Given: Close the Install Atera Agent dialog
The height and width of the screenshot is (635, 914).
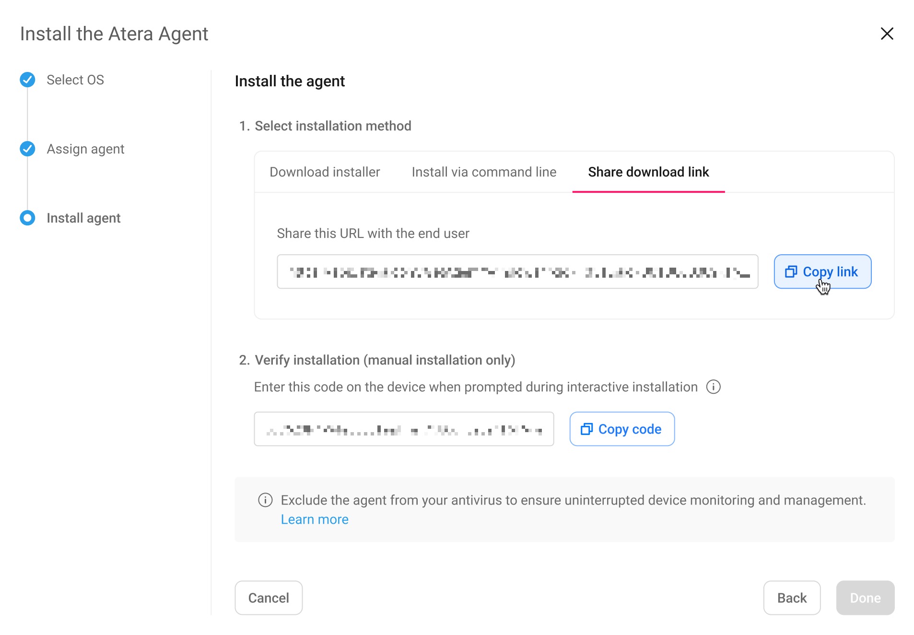Looking at the screenshot, I should point(887,34).
